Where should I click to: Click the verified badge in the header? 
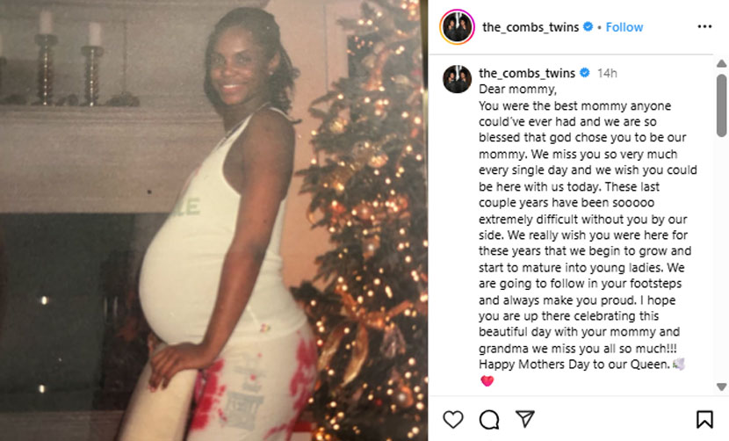pyautogui.click(x=588, y=26)
